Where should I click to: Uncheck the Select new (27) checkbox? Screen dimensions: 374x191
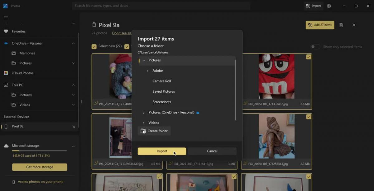[x=94, y=47]
